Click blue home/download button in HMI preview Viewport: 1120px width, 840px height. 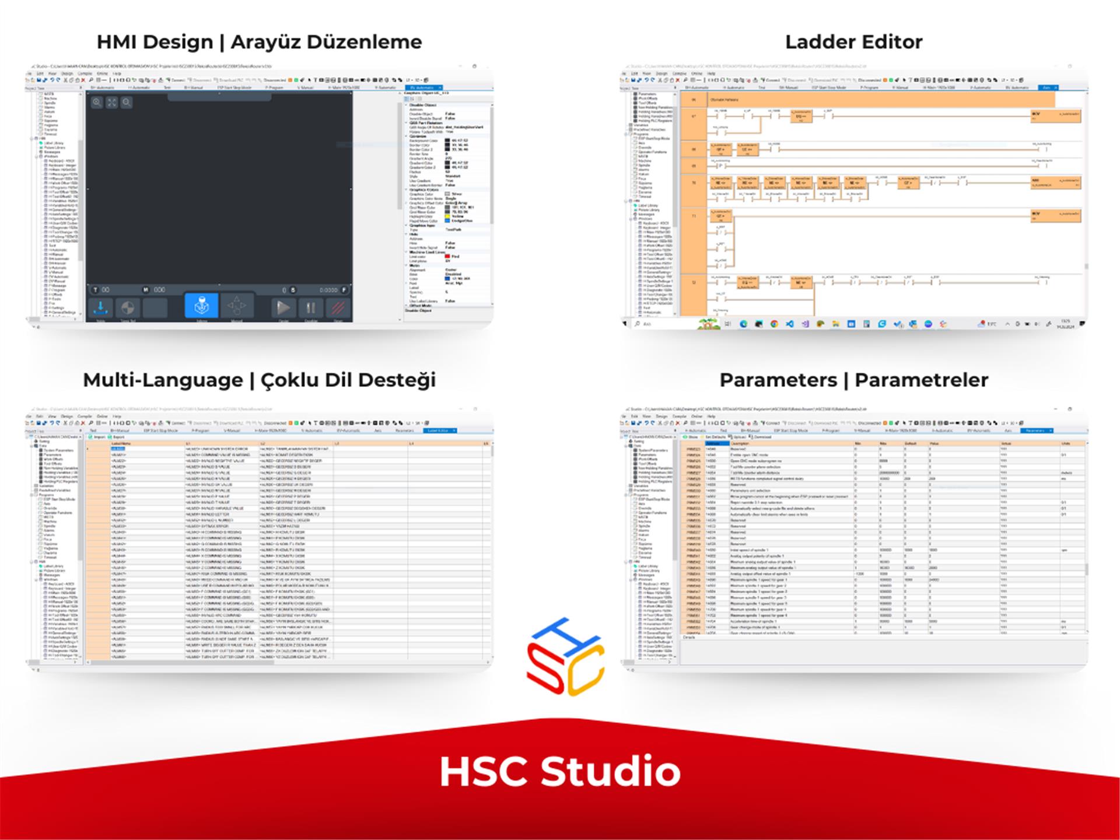click(100, 307)
